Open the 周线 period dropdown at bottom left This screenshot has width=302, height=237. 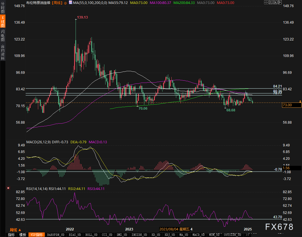pos(15,230)
